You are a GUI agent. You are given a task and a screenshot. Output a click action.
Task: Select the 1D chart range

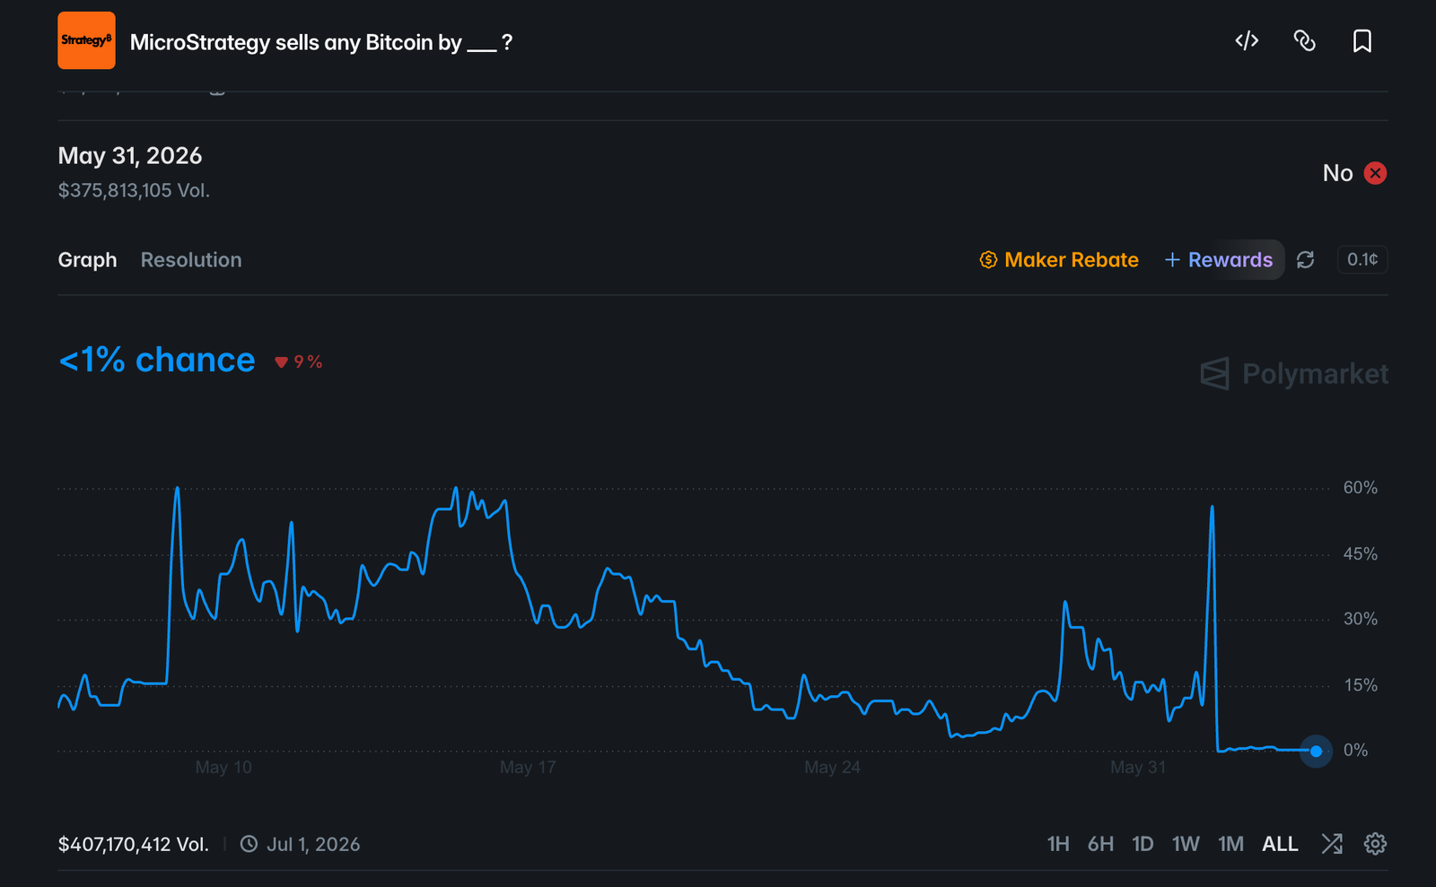(x=1143, y=844)
